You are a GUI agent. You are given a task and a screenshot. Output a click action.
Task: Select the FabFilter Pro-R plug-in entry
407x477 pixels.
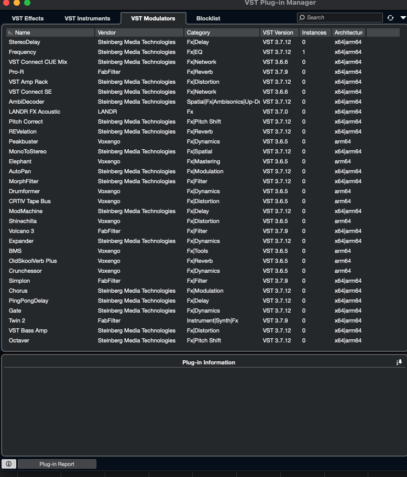coord(17,72)
